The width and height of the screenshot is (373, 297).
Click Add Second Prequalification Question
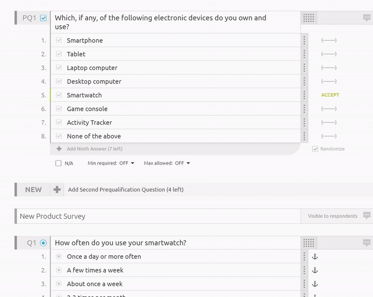(126, 190)
